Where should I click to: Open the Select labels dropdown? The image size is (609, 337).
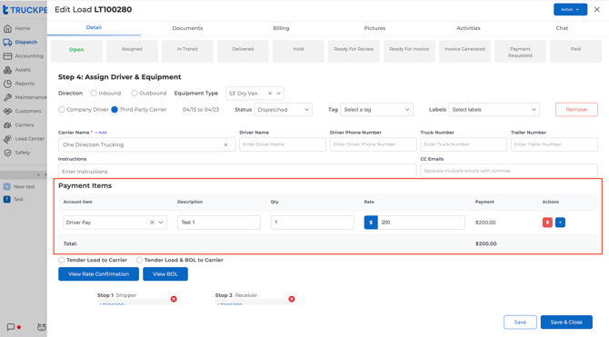(x=494, y=110)
